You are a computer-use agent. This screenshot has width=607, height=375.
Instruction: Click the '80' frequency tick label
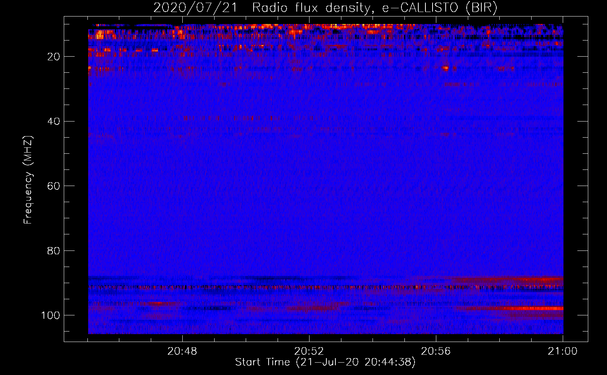pos(54,250)
